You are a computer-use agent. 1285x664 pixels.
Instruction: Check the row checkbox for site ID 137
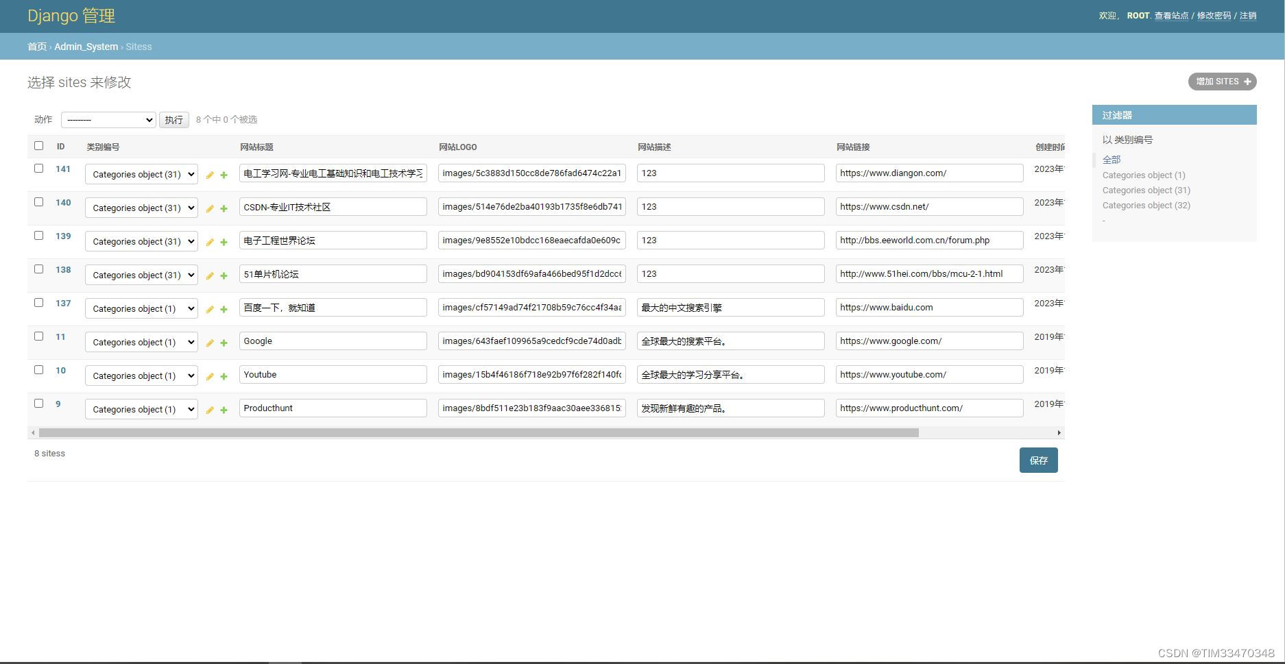pyautogui.click(x=38, y=302)
